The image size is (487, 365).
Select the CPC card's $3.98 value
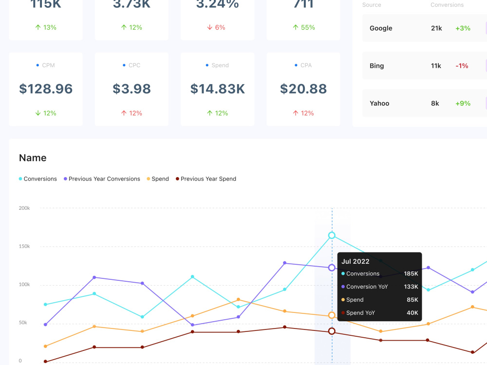tap(131, 89)
